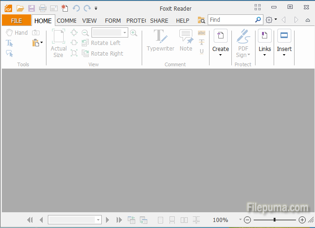Open the FILE tab

click(x=16, y=20)
